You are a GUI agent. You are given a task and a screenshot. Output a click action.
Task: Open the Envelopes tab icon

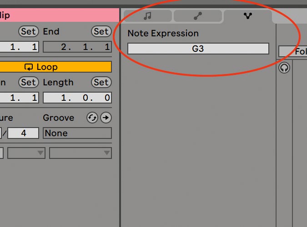(198, 16)
